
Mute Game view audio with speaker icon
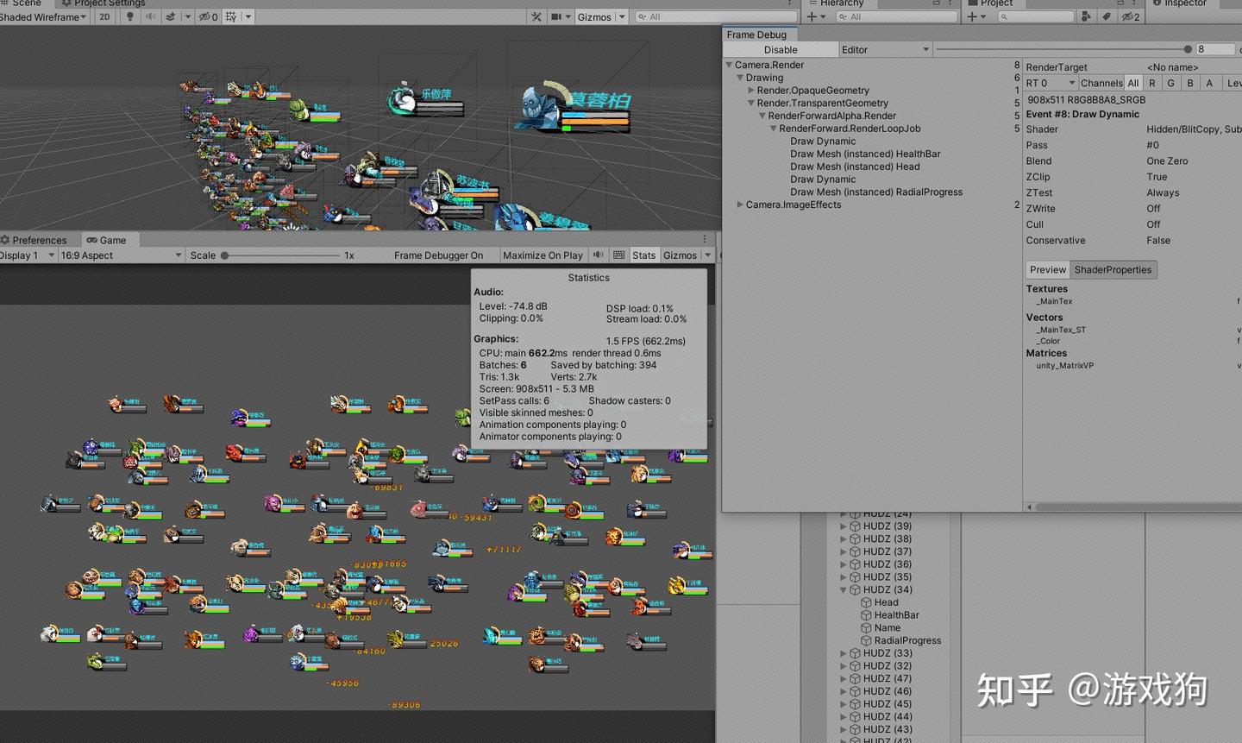pos(598,255)
